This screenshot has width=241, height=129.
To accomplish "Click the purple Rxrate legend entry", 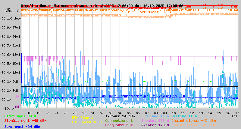I will (155, 125).
